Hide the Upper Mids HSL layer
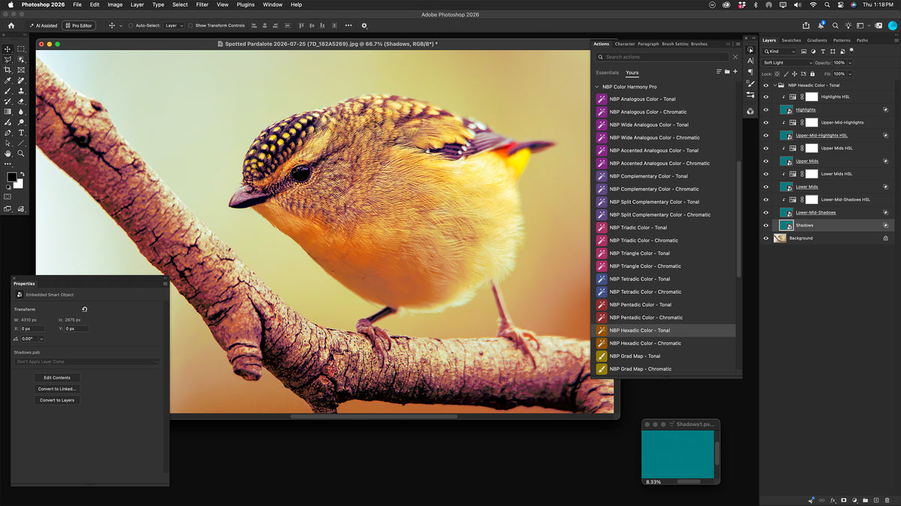This screenshot has width=901, height=506. (x=766, y=148)
